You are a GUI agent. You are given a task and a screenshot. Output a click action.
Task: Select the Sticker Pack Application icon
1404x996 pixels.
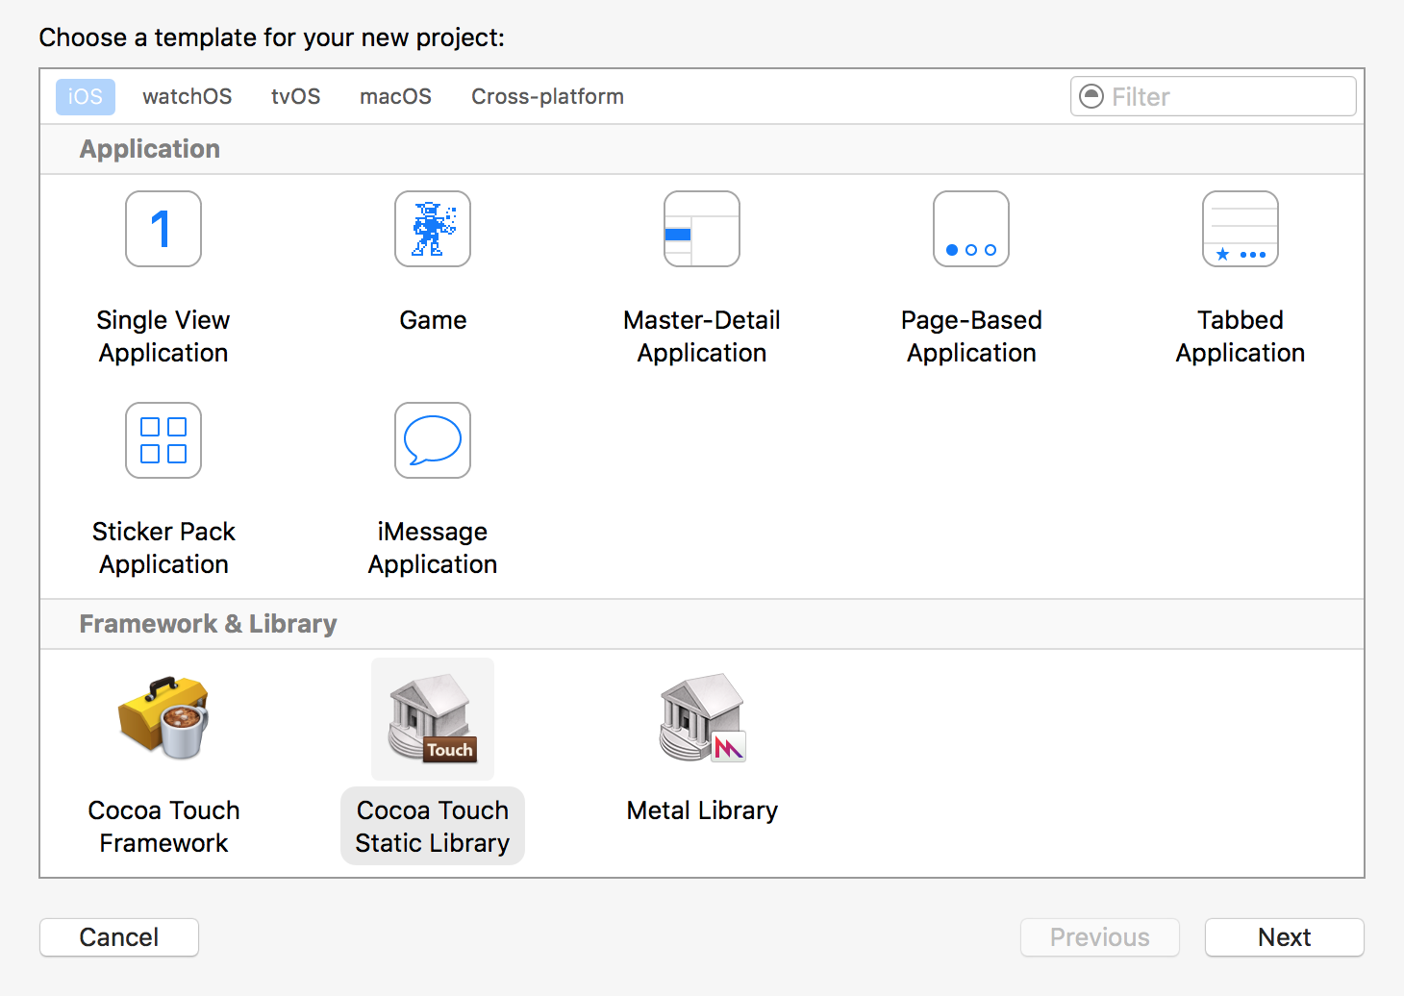point(163,440)
